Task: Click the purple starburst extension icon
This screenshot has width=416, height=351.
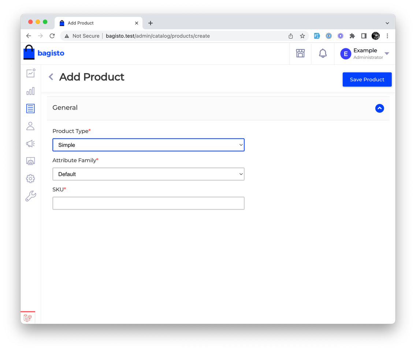Action: (341, 36)
